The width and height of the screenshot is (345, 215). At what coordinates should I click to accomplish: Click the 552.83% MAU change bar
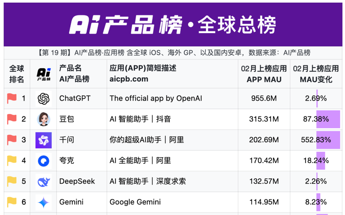pyautogui.click(x=328, y=140)
